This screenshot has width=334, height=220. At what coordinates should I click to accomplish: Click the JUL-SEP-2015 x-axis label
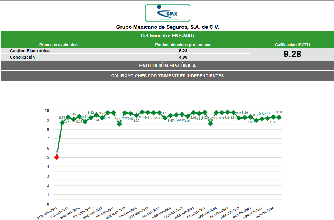pos(59,212)
